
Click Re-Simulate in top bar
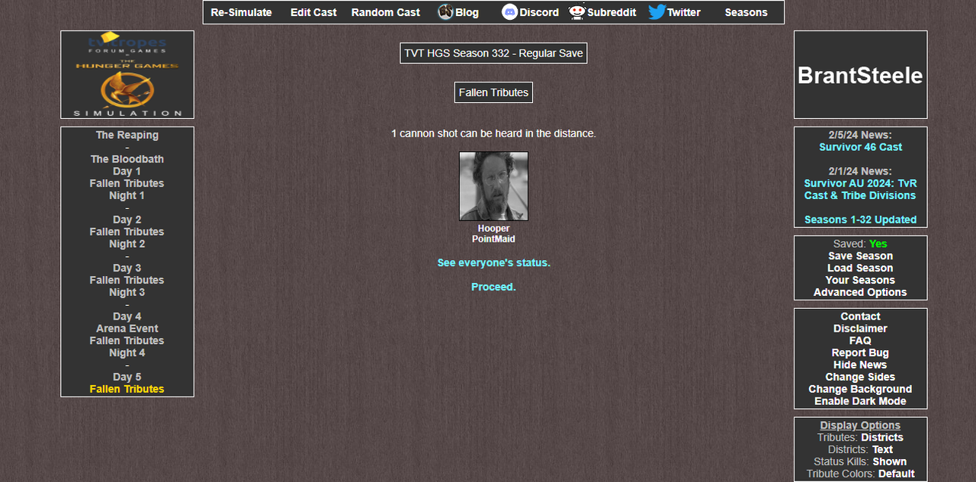241,12
